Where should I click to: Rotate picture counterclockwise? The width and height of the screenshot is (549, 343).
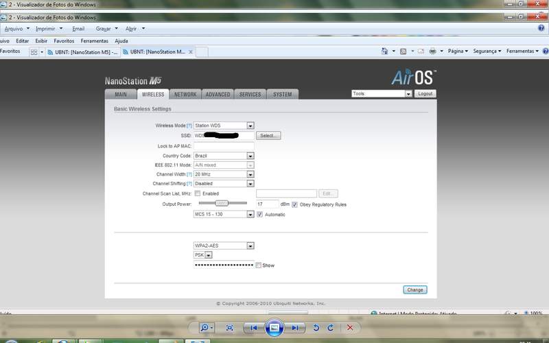(316, 328)
